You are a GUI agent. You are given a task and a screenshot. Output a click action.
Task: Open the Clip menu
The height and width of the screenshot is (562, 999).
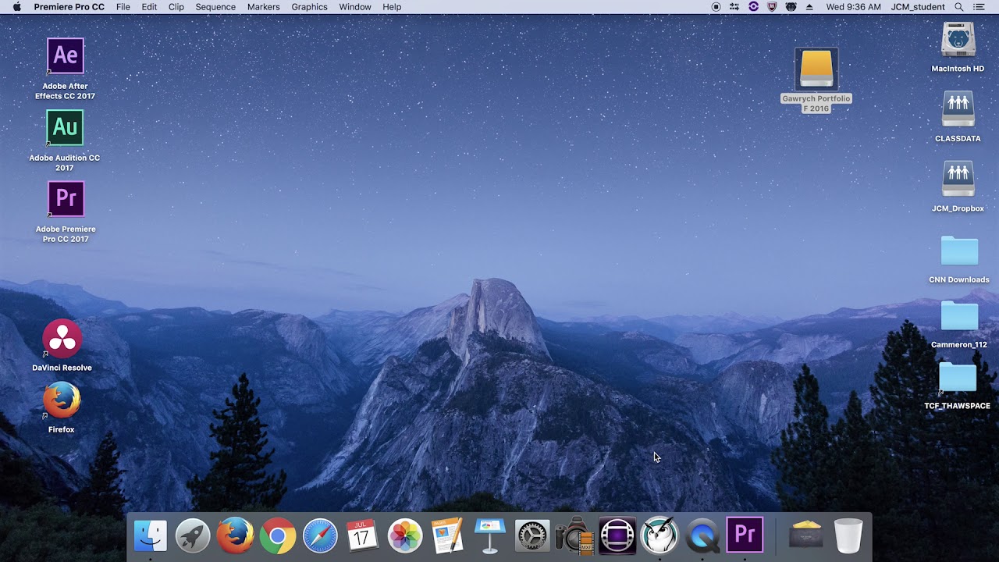[176, 7]
